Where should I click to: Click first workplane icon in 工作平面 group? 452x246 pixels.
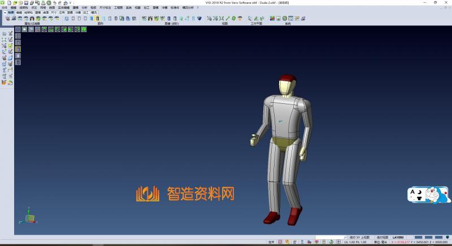click(250, 19)
